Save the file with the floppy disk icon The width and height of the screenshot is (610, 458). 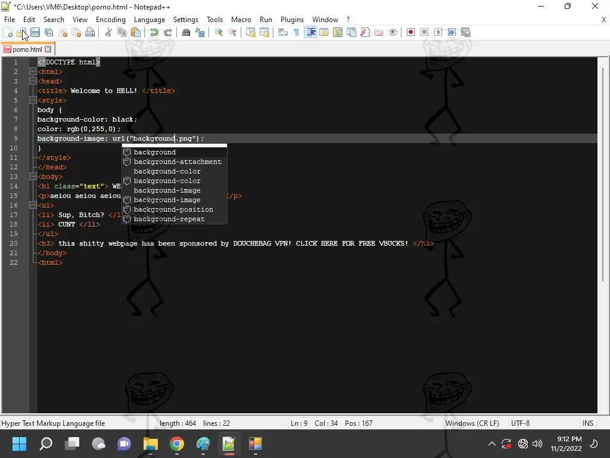(35, 32)
